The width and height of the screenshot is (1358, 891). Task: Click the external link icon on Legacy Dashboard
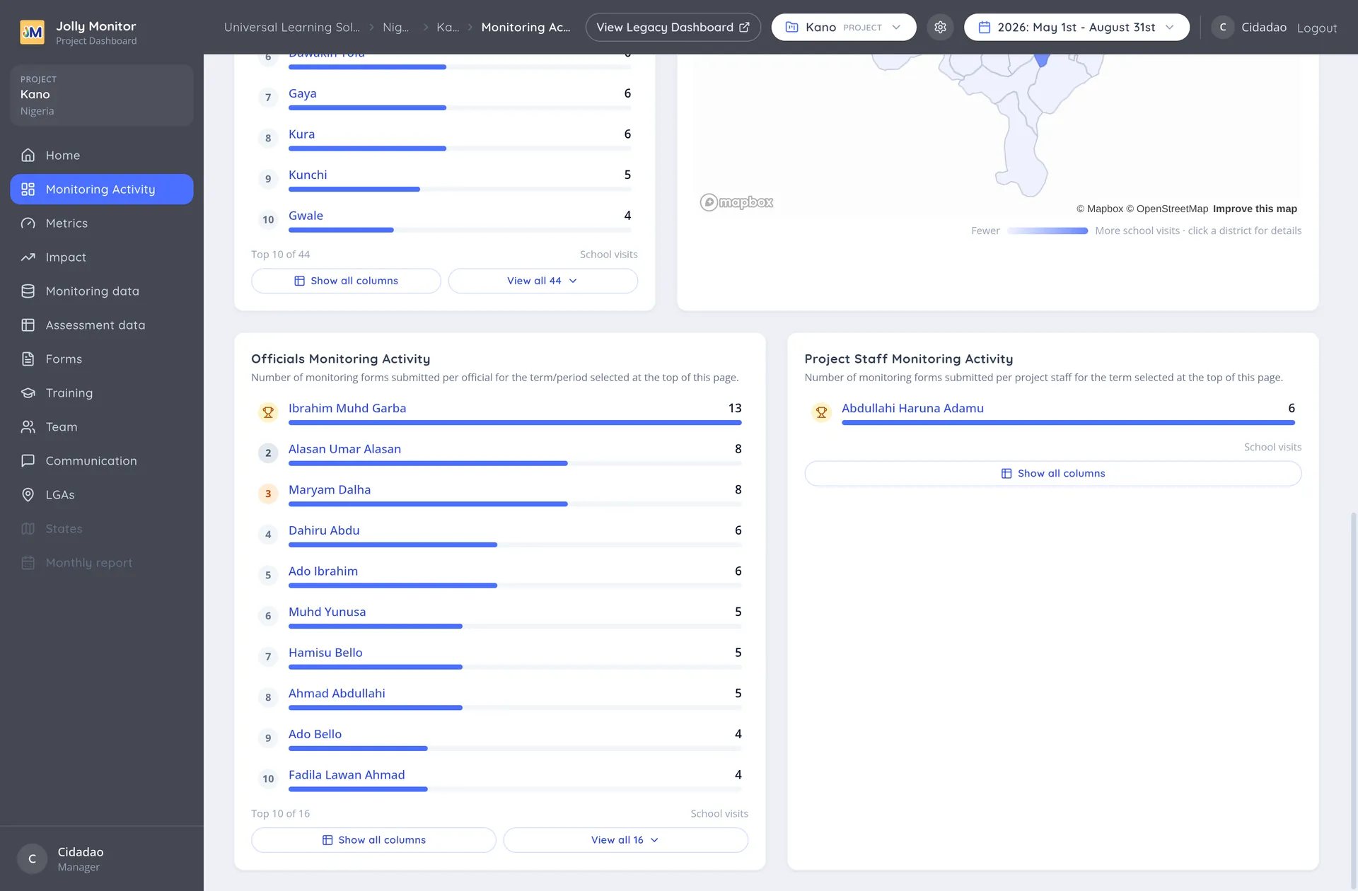pyautogui.click(x=744, y=27)
